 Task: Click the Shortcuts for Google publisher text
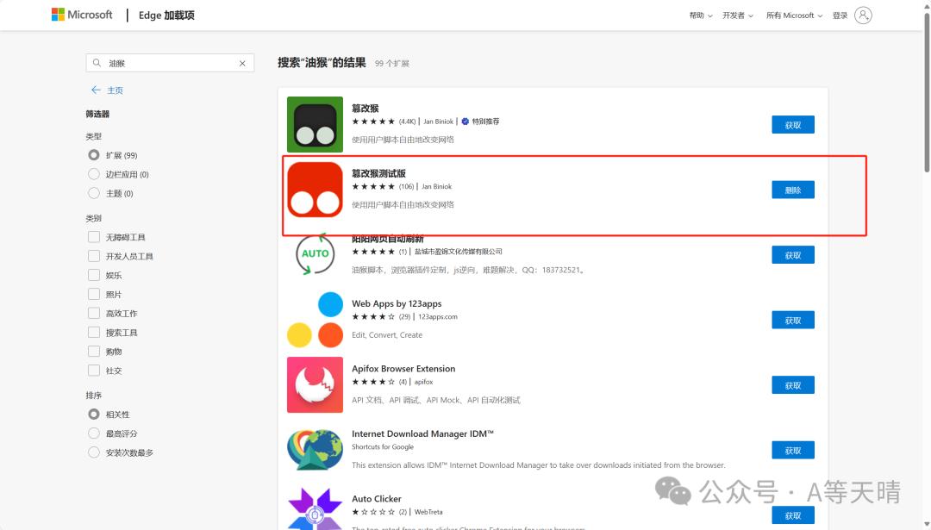point(383,447)
